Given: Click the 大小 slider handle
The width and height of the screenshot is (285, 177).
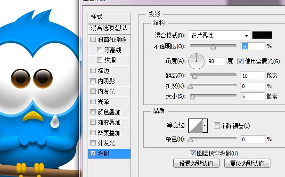Looking at the screenshot, I should pos(192,97).
